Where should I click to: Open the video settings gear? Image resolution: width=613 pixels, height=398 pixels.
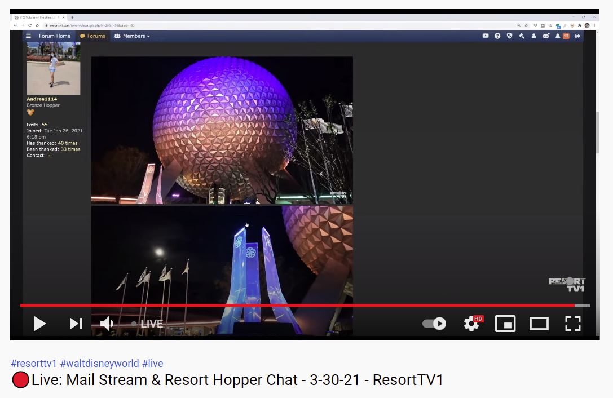tap(472, 324)
